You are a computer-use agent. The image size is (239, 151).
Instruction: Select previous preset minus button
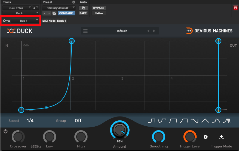pos(44,13)
